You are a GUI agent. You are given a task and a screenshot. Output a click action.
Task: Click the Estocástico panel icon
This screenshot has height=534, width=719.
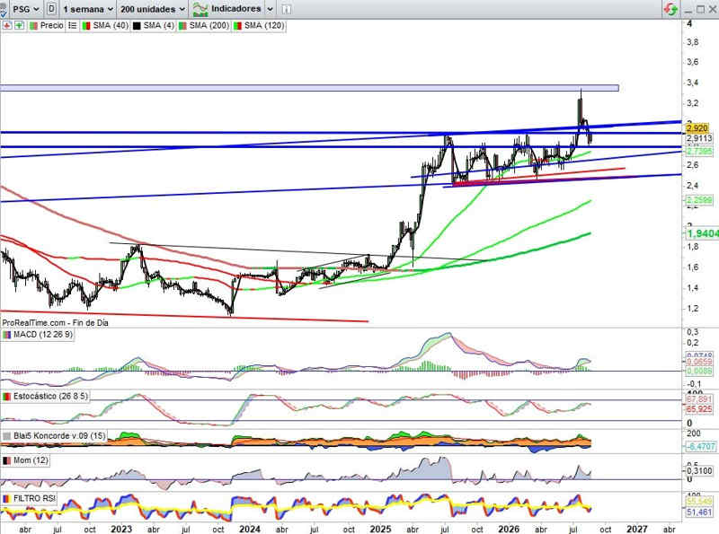[x=7, y=396]
